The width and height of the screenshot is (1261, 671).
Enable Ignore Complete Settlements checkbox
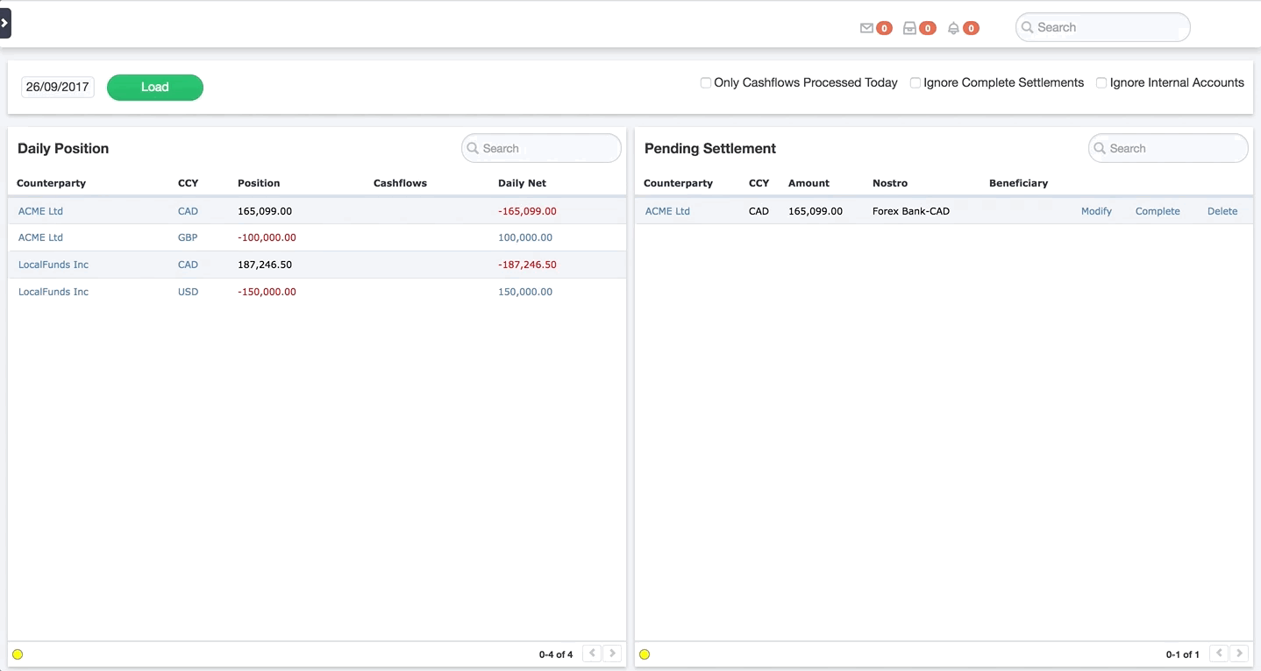pyautogui.click(x=915, y=82)
